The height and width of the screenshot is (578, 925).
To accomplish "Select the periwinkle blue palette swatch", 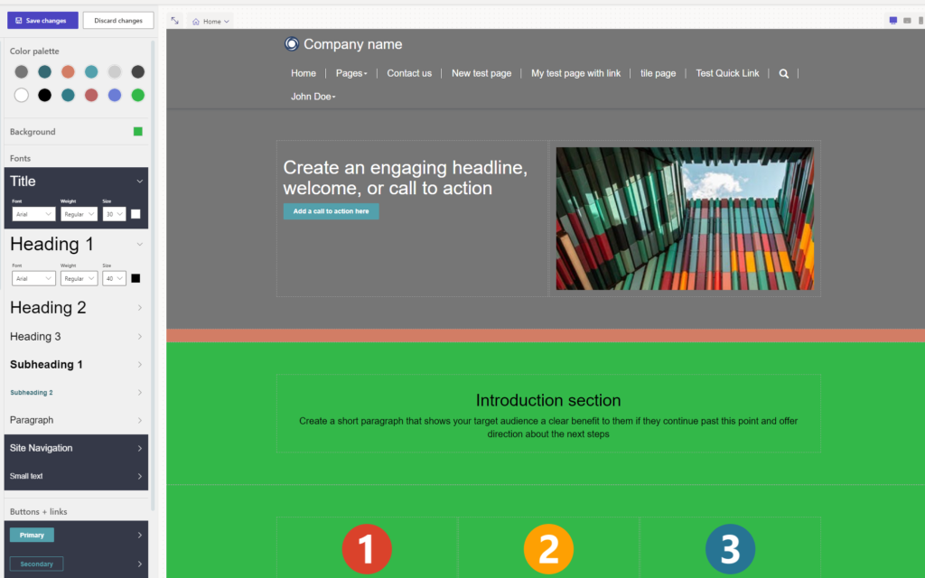I will tap(115, 95).
